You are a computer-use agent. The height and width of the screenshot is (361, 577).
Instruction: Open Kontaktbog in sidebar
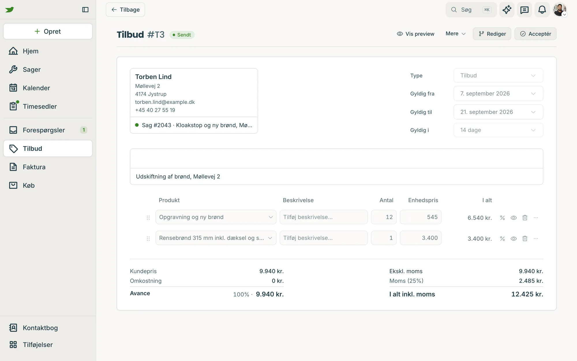[x=48, y=328]
